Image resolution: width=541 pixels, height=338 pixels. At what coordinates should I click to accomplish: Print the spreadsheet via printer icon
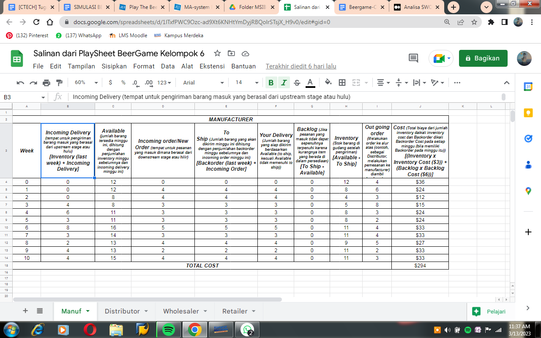tap(46, 82)
